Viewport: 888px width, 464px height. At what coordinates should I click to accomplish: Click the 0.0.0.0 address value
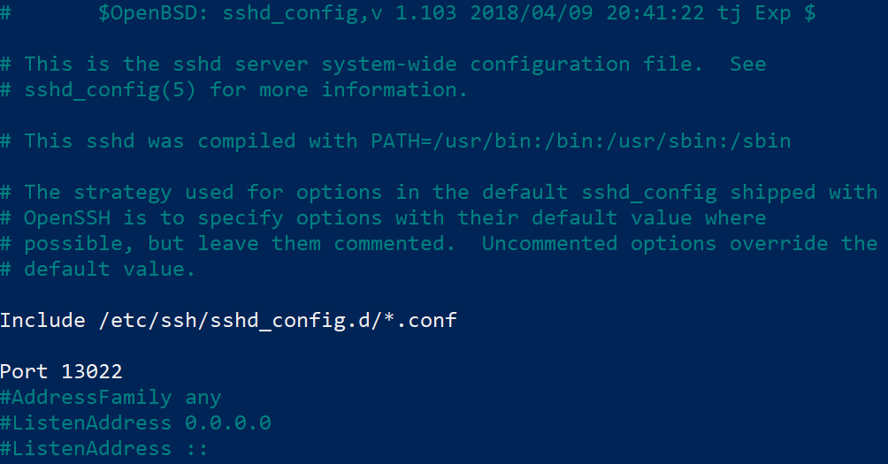coord(228,422)
